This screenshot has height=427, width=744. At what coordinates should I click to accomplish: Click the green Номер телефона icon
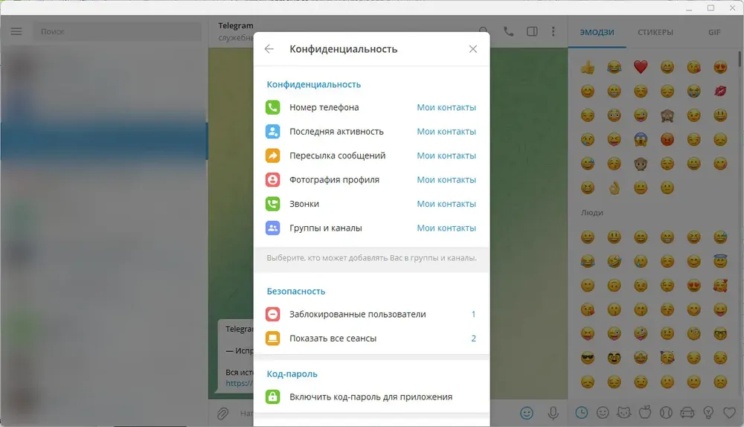pos(273,107)
